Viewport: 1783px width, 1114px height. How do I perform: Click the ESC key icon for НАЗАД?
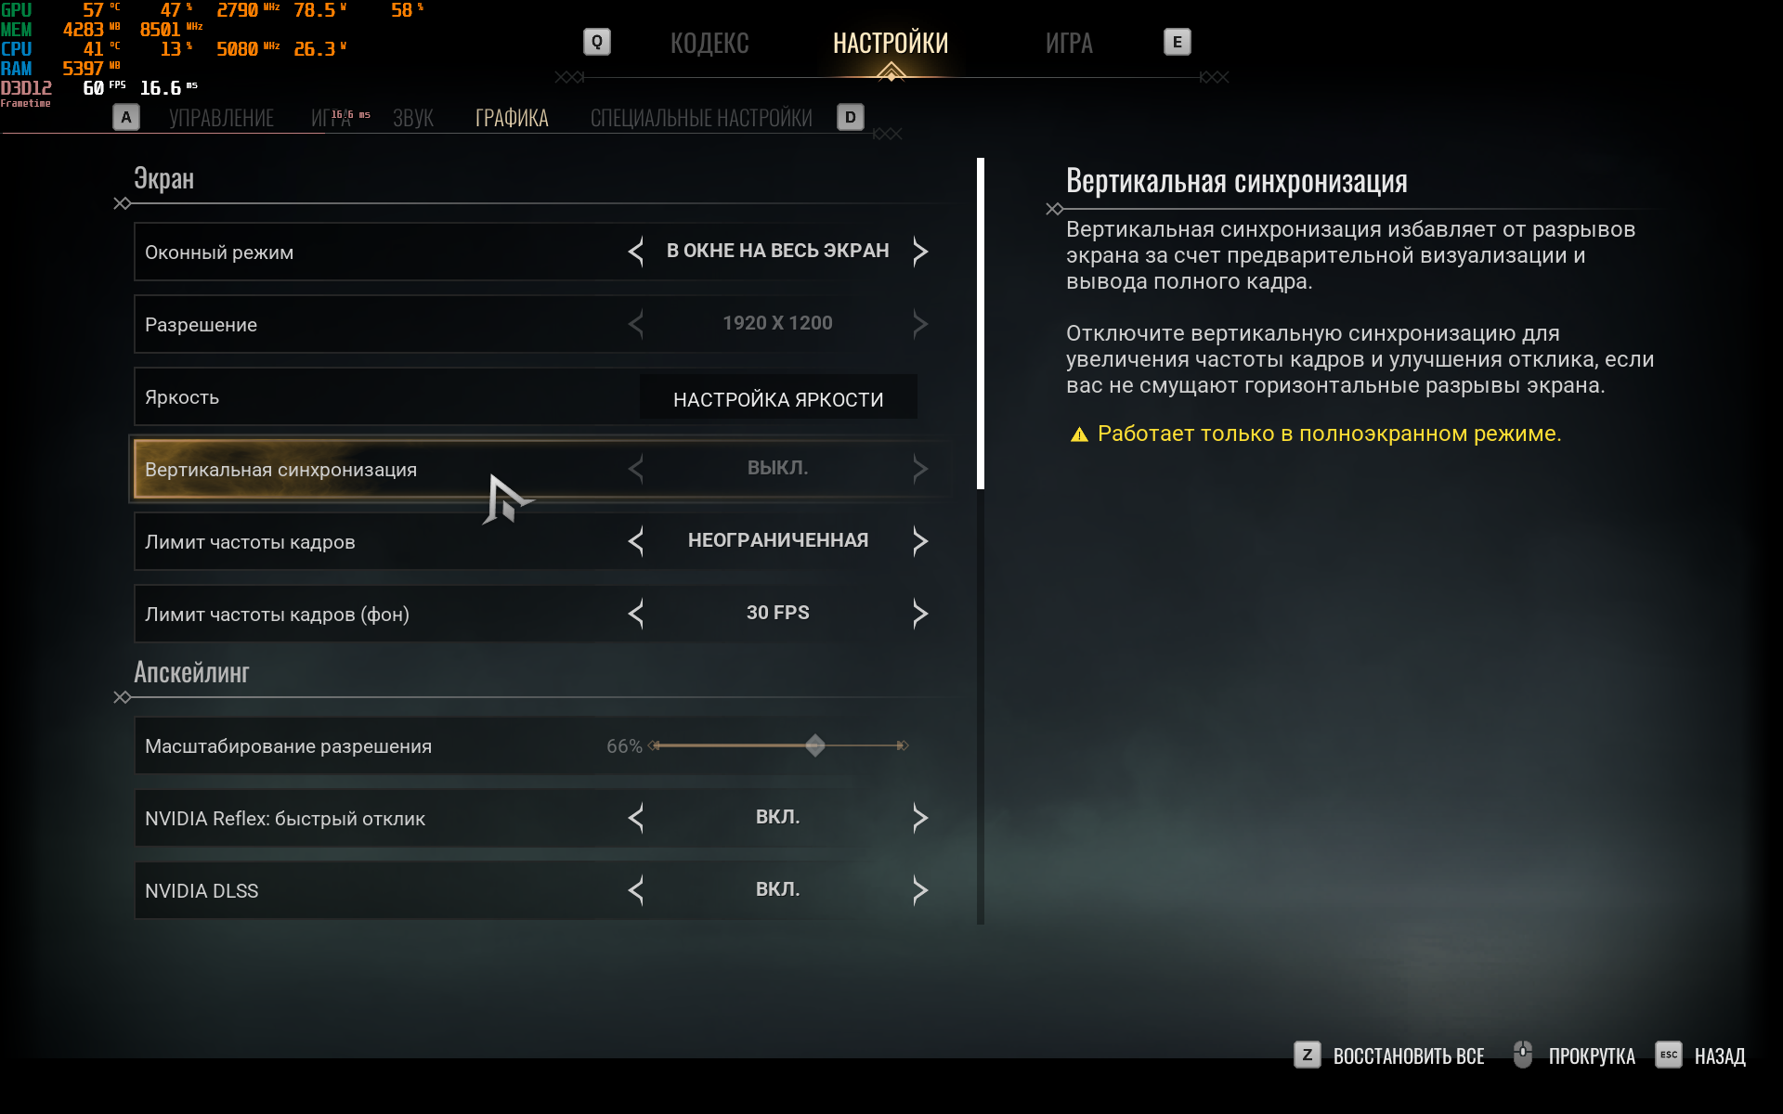coord(1669,1055)
